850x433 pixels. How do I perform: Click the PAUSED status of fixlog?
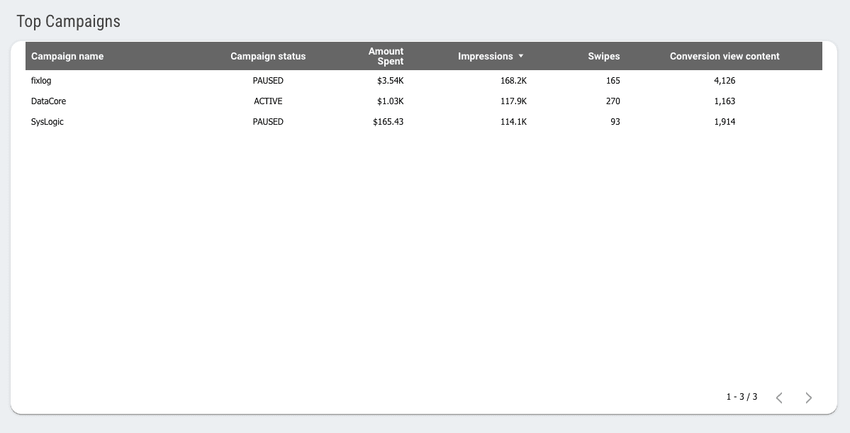(268, 80)
